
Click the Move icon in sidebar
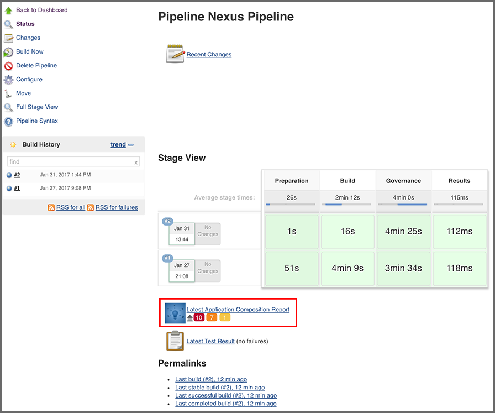click(8, 93)
